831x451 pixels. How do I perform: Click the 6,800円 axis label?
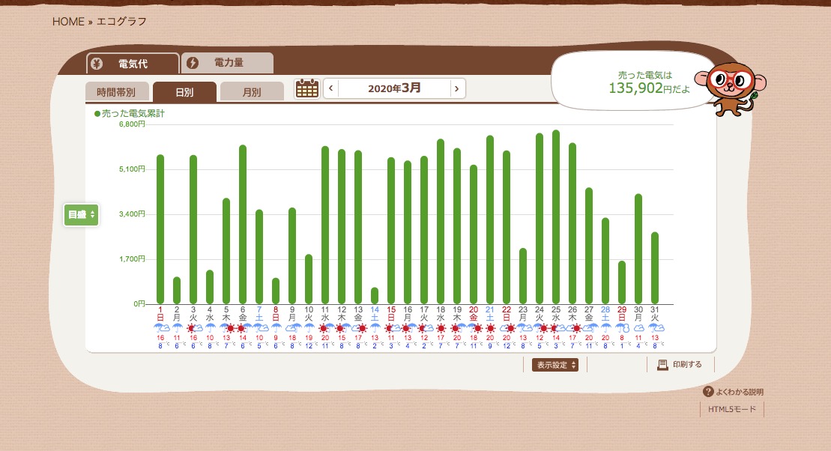(132, 124)
